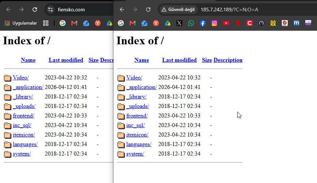Sort right listing by Last modified

click(179, 60)
